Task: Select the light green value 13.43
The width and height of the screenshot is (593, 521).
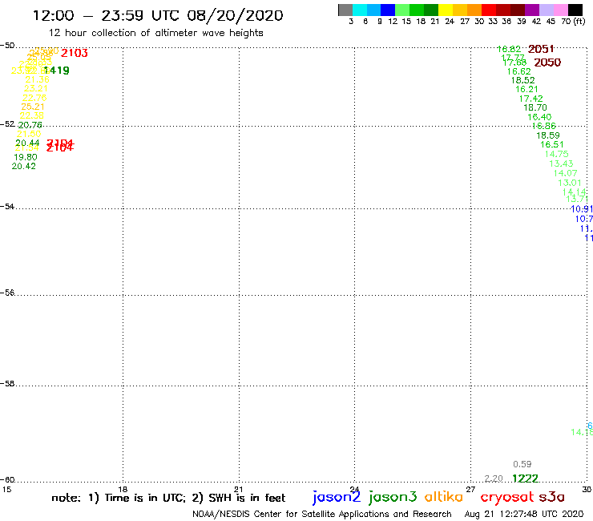Action: point(561,164)
